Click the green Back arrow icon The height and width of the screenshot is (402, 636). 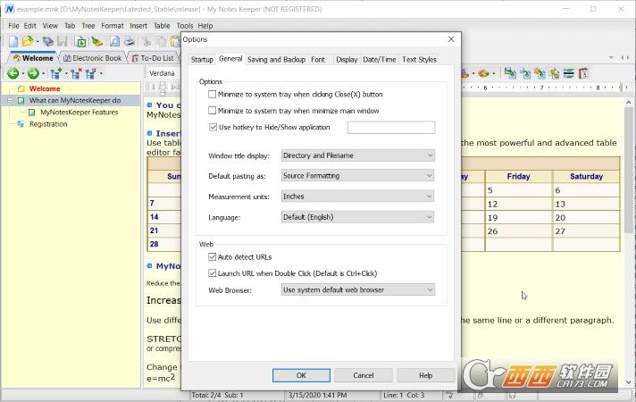(x=13, y=73)
